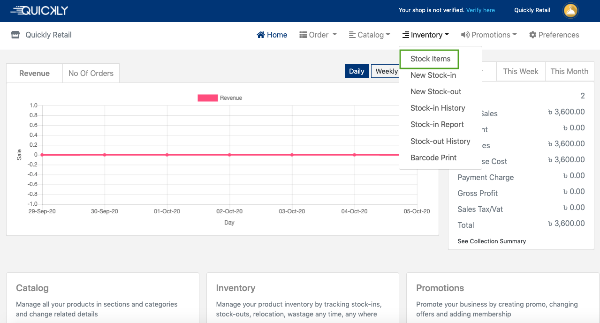Toggle the pink Revenue legend swatch
This screenshot has width=600, height=323.
(207, 98)
